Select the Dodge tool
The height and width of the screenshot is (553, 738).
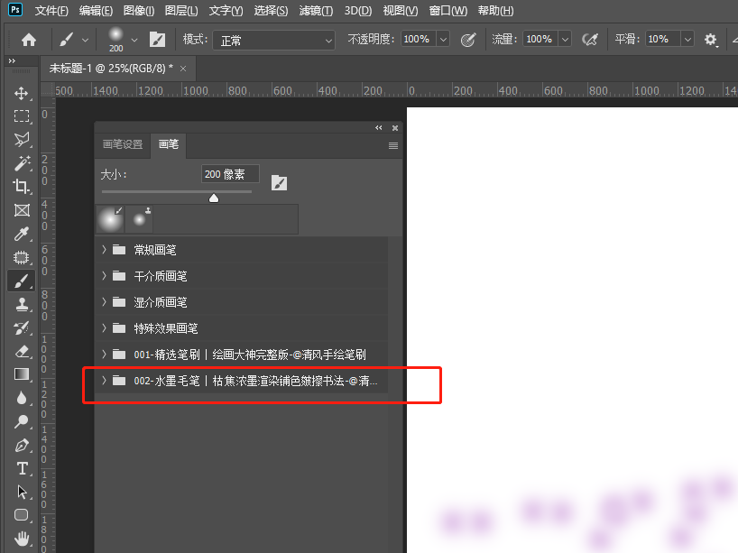[21, 421]
